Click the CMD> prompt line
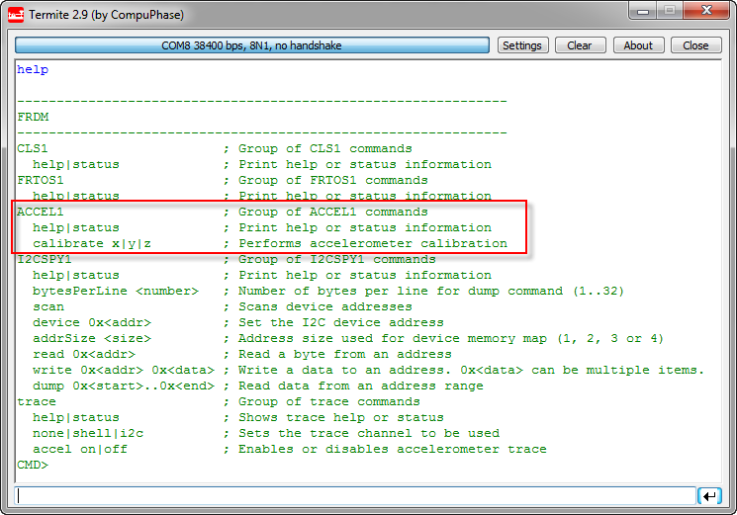The width and height of the screenshot is (737, 515). coord(33,465)
